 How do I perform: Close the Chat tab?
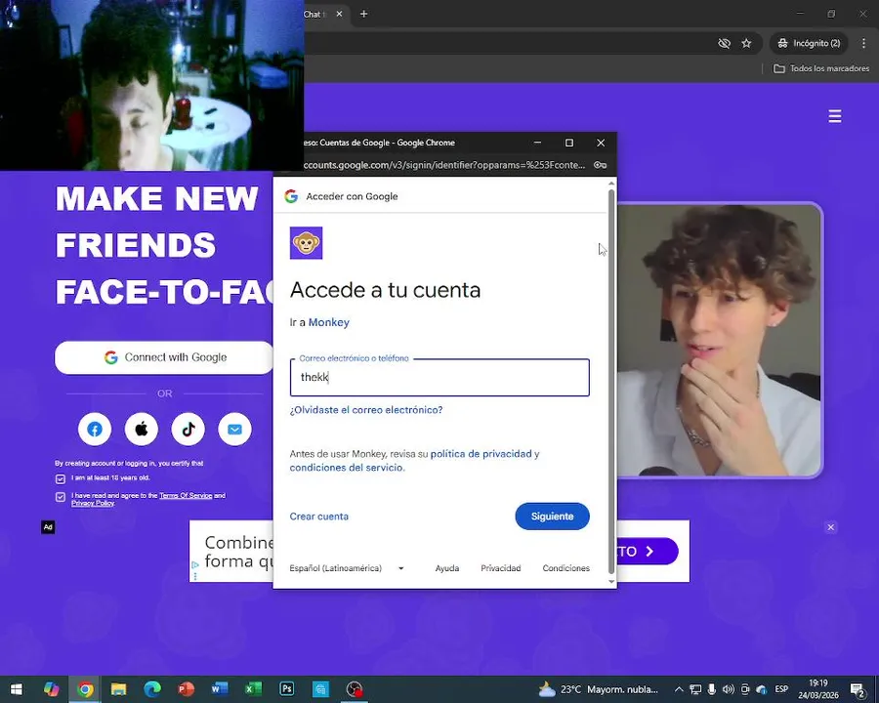click(x=339, y=14)
